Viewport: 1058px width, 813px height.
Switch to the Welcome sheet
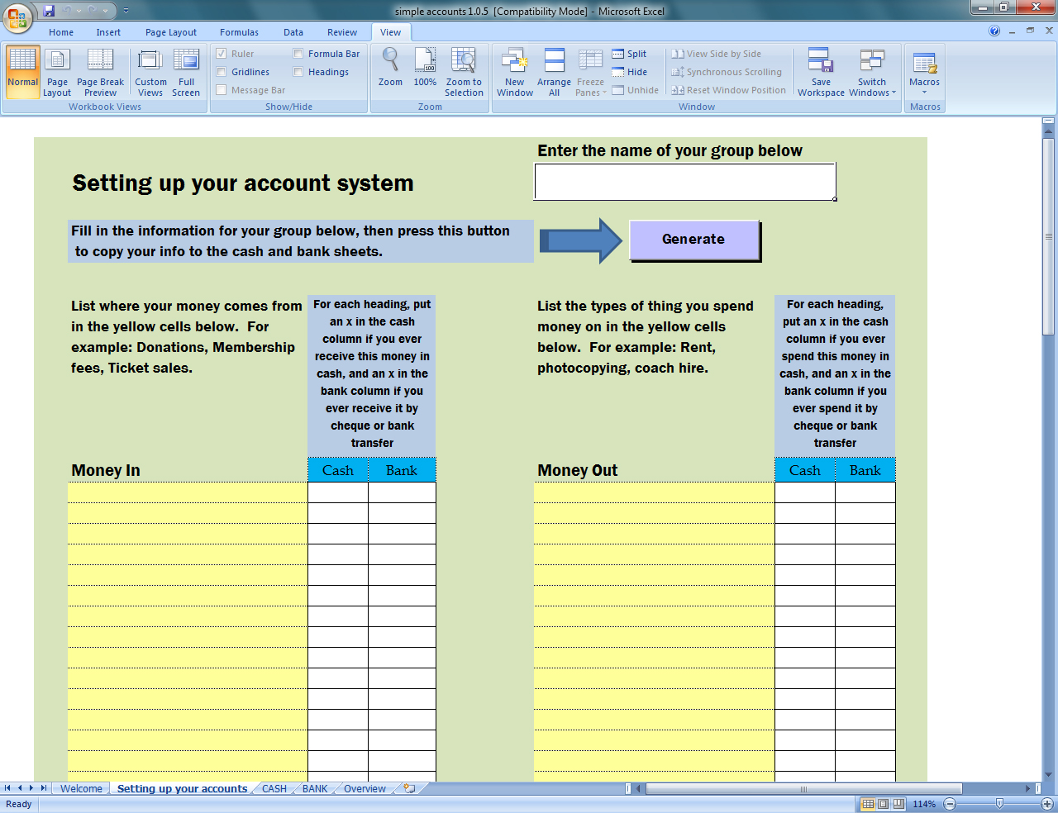tap(81, 788)
